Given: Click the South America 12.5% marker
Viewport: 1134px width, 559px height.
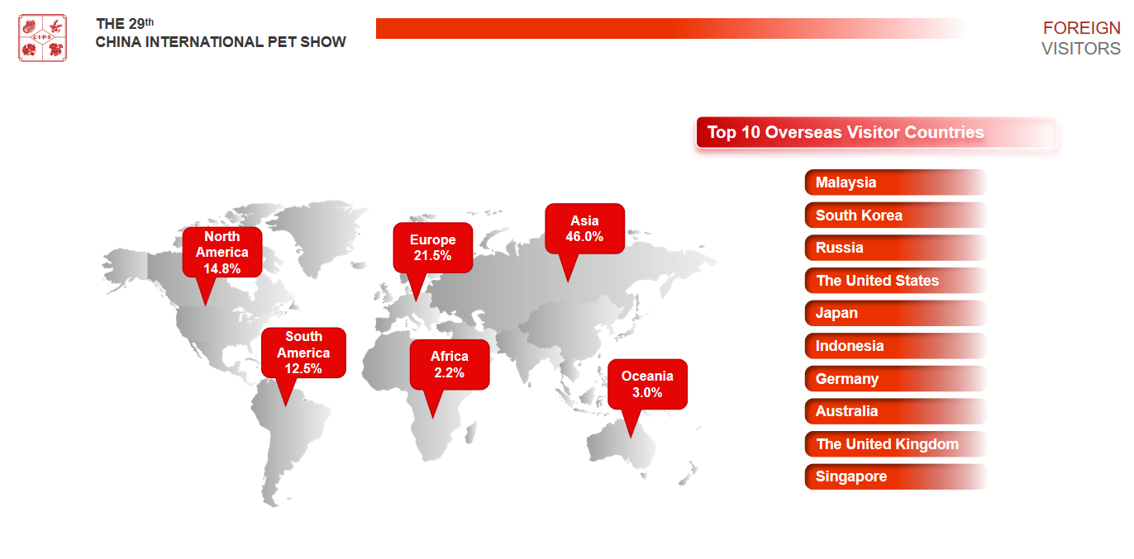Looking at the screenshot, I should (x=303, y=353).
